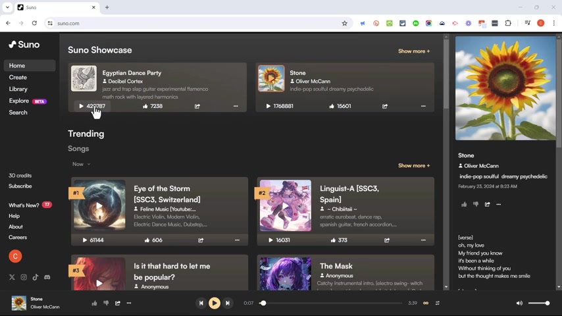
Task: Thumbs up Stone in right details panel
Action: click(464, 205)
